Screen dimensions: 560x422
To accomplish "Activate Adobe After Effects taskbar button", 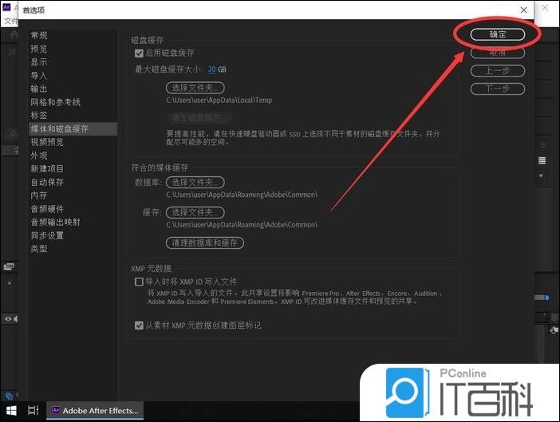I will [95, 411].
